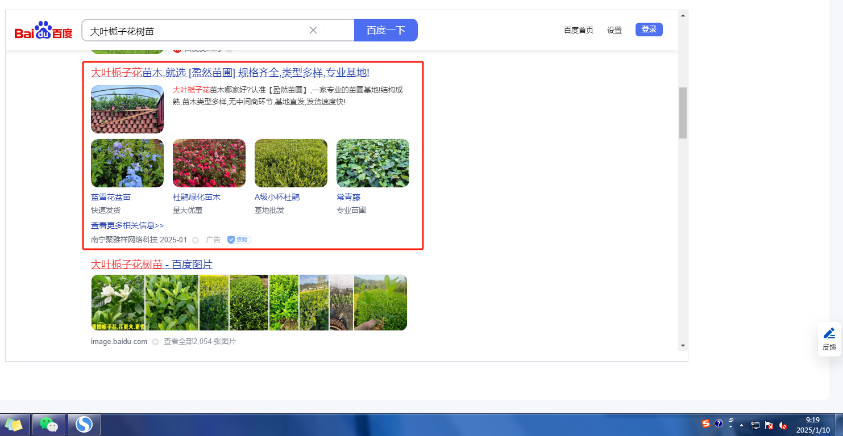Image resolution: width=843 pixels, height=436 pixels.
Task: Open the 百度首页 link
Action: tap(579, 30)
